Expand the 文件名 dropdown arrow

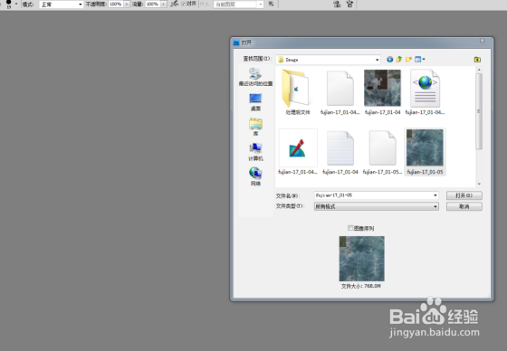(x=435, y=195)
